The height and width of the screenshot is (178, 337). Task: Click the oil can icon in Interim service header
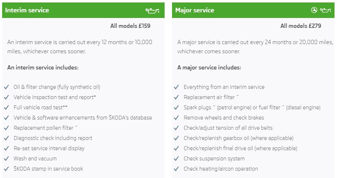(x=152, y=10)
